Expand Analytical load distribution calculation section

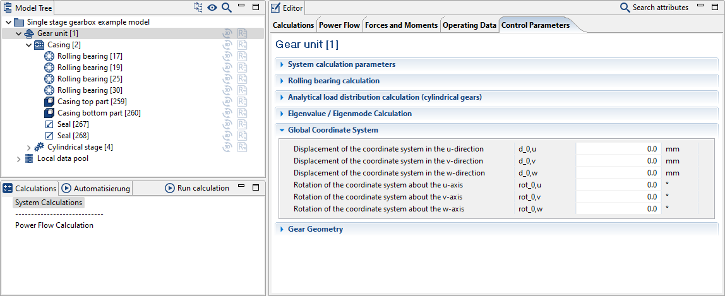282,97
